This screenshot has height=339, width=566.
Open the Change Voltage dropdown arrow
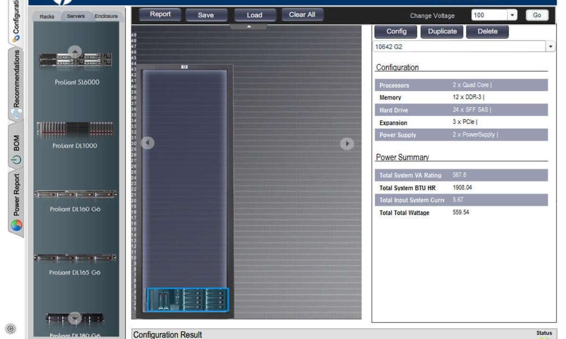click(x=512, y=15)
